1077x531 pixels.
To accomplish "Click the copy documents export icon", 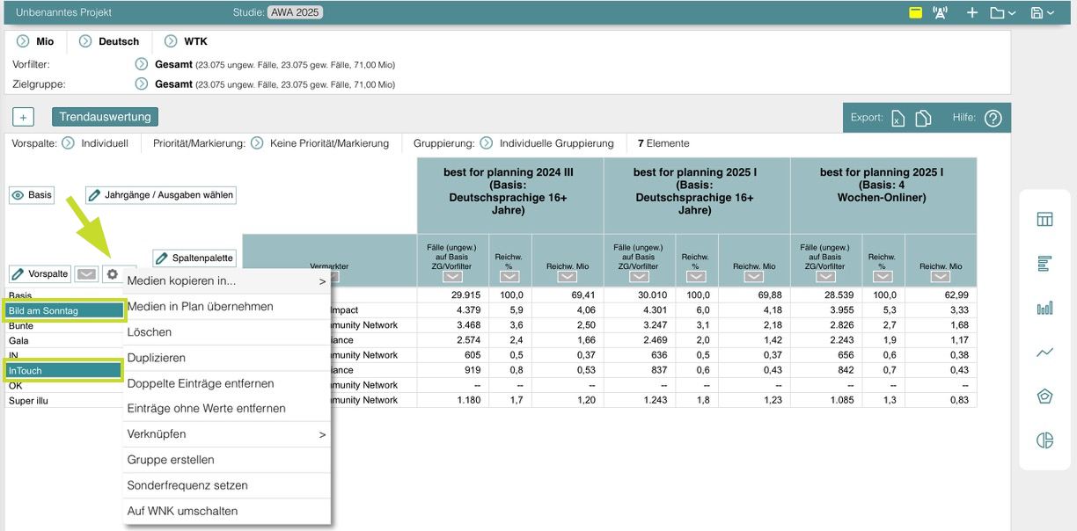I will (x=923, y=119).
